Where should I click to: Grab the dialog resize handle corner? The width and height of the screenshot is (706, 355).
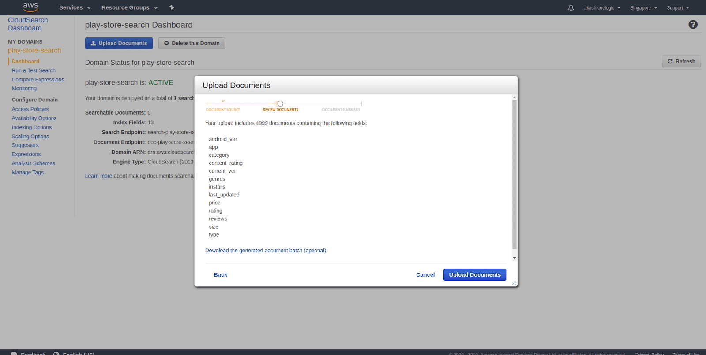tap(514, 283)
